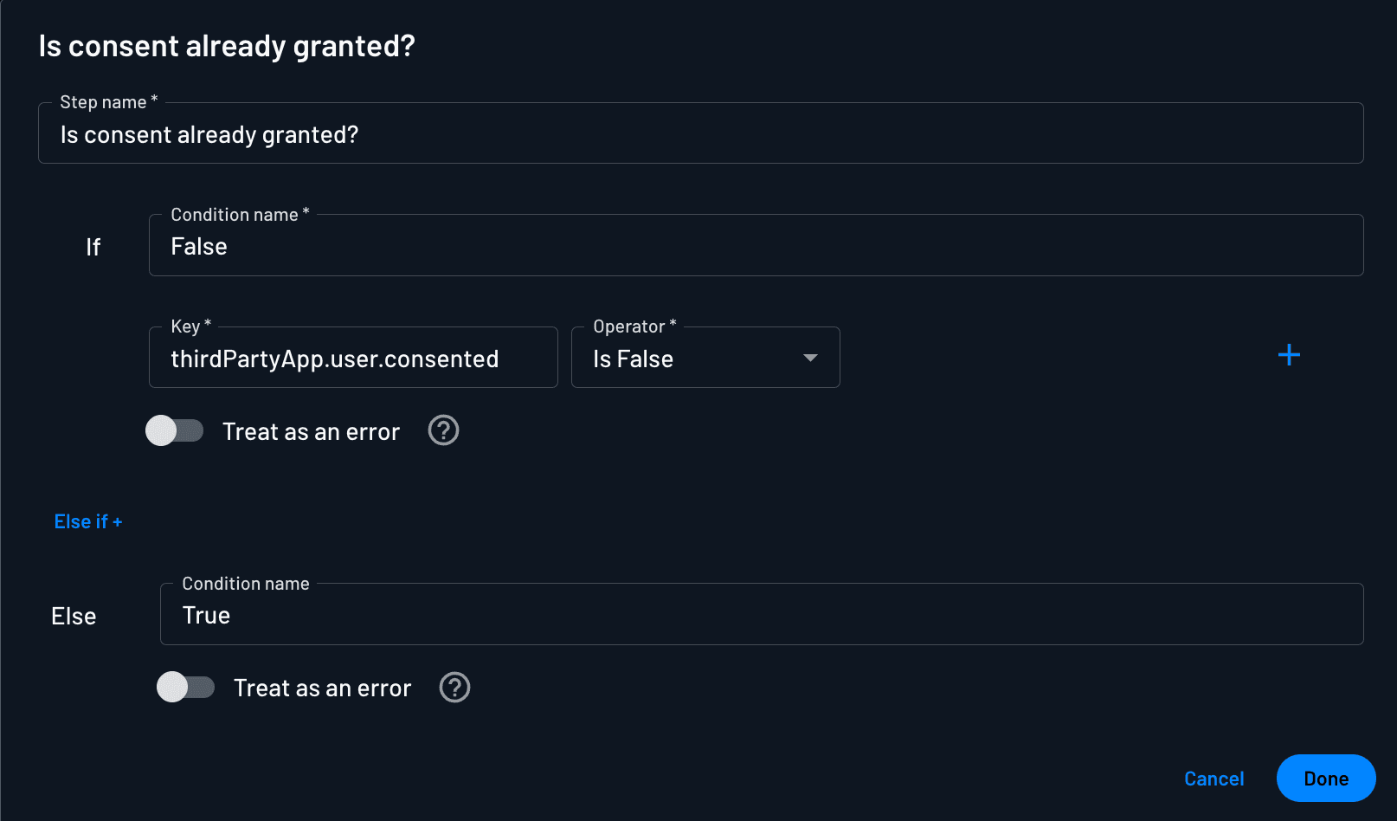Select the If label beside the condition
Image resolution: width=1397 pixels, height=821 pixels.
tap(93, 246)
